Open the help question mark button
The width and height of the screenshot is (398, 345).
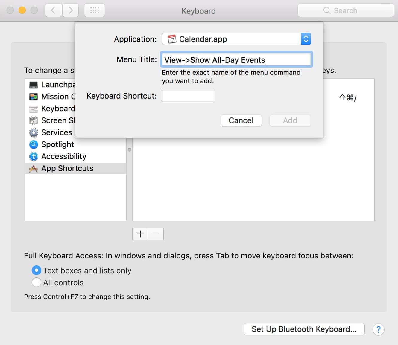378,329
